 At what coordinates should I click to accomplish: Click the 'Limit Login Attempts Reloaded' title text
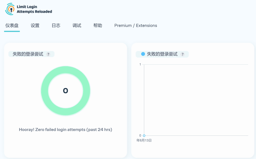coord(34,9)
